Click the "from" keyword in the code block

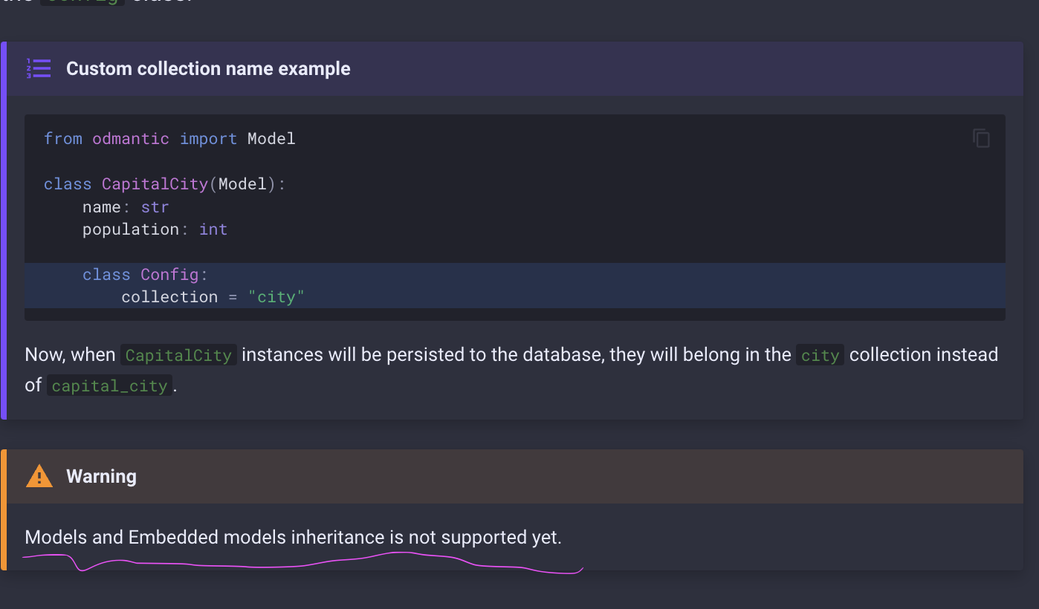click(62, 138)
